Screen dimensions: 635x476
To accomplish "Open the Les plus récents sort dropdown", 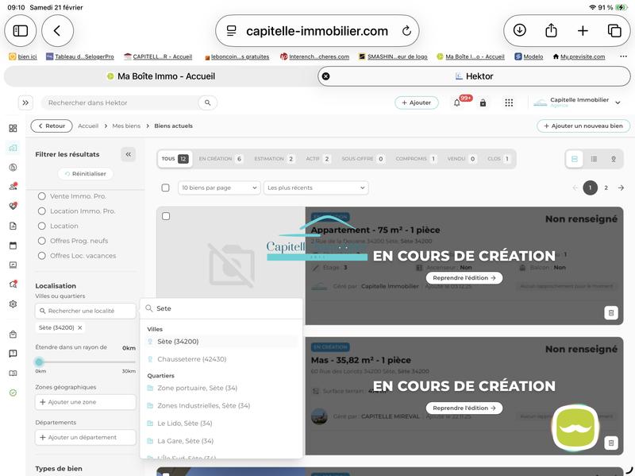I will (x=316, y=188).
